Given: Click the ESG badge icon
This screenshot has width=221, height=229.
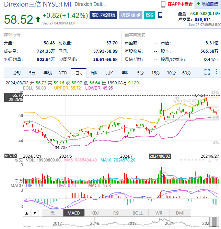Looking at the screenshot, I should (149, 15).
